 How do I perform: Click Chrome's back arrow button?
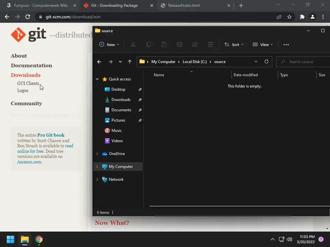click(x=7, y=17)
